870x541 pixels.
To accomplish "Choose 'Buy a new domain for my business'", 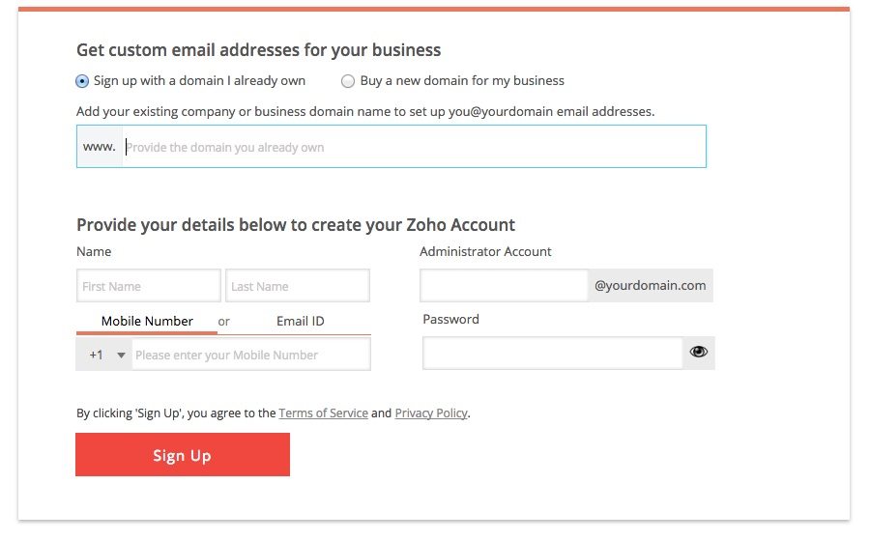I will 348,81.
